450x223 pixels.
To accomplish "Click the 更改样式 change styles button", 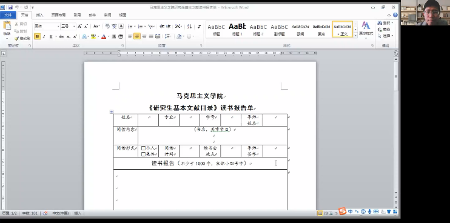I will 366,30.
